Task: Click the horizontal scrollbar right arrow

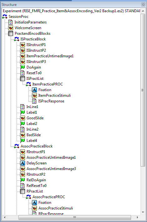Action: [x=137, y=217]
